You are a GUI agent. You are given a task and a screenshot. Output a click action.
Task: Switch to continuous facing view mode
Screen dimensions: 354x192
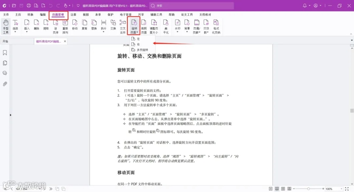click(289, 189)
